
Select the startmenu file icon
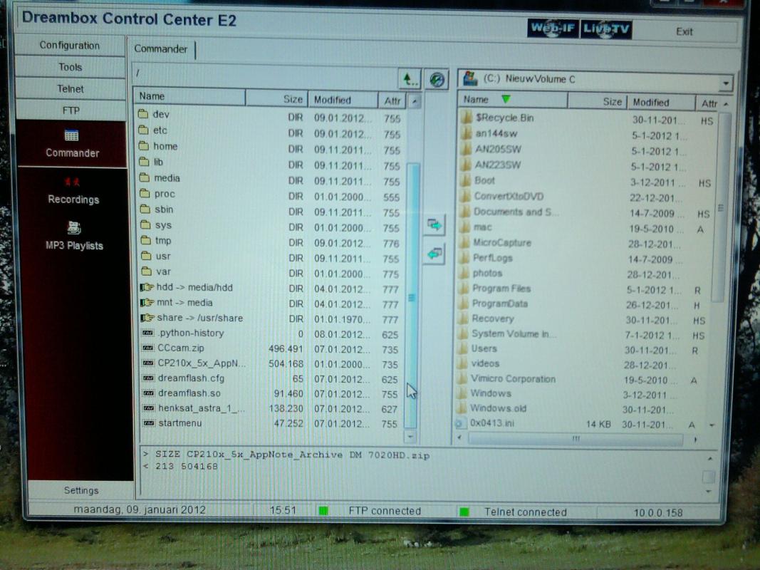pos(149,423)
